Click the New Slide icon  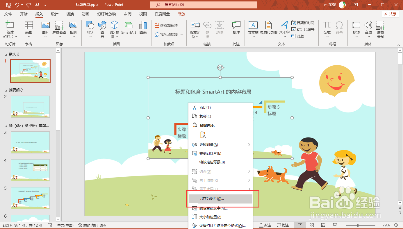click(10, 25)
